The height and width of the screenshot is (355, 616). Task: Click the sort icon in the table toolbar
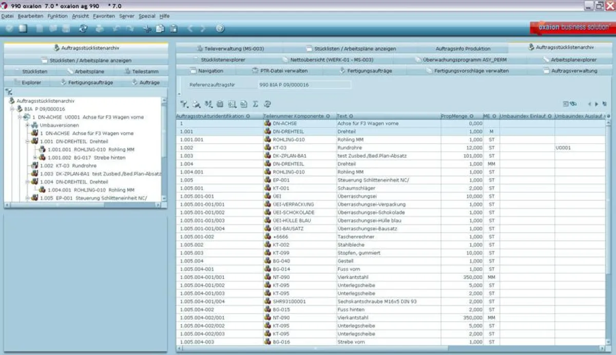[x=209, y=104]
